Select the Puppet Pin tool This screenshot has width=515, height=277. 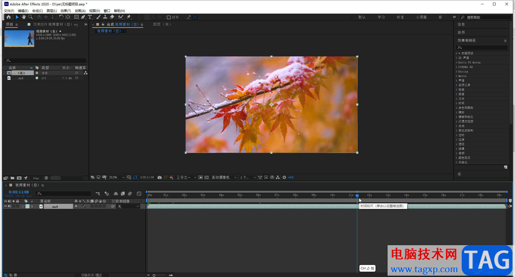pos(129,17)
